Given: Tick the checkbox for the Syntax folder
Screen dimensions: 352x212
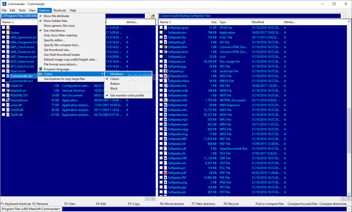Looking at the screenshot, I should [3, 33].
